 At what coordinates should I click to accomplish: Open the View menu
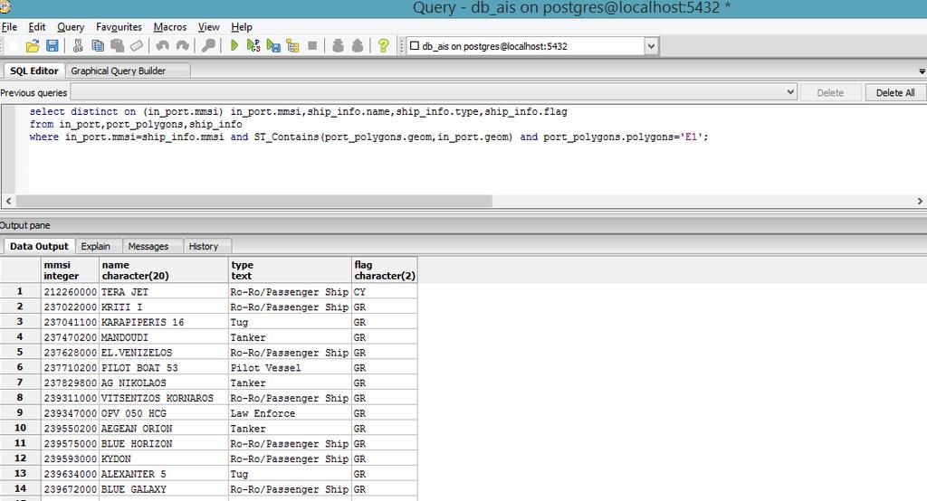(209, 27)
